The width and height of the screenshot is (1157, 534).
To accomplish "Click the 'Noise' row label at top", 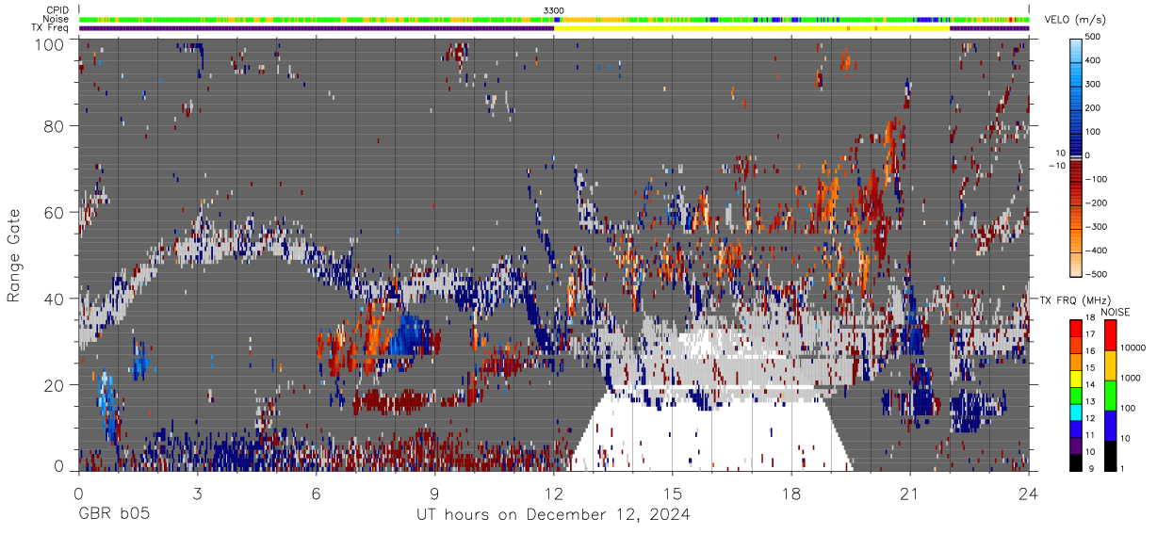I will [x=57, y=19].
